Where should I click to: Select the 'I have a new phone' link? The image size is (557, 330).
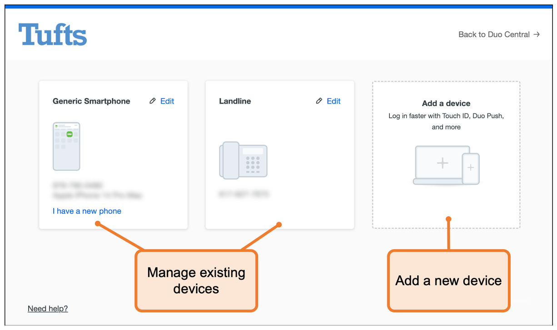click(x=87, y=211)
